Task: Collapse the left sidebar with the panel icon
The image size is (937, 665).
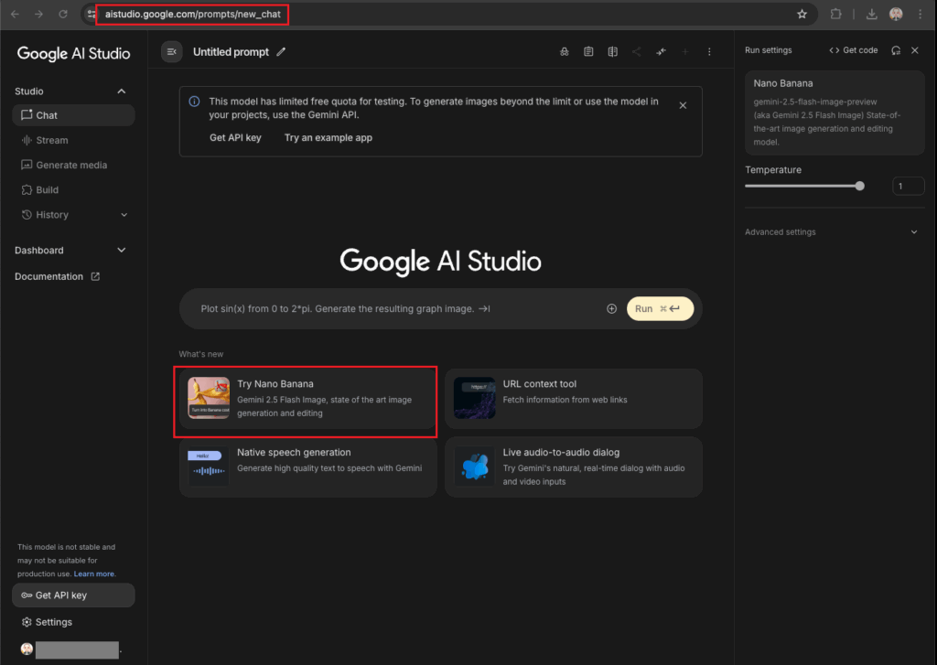Action: click(172, 52)
